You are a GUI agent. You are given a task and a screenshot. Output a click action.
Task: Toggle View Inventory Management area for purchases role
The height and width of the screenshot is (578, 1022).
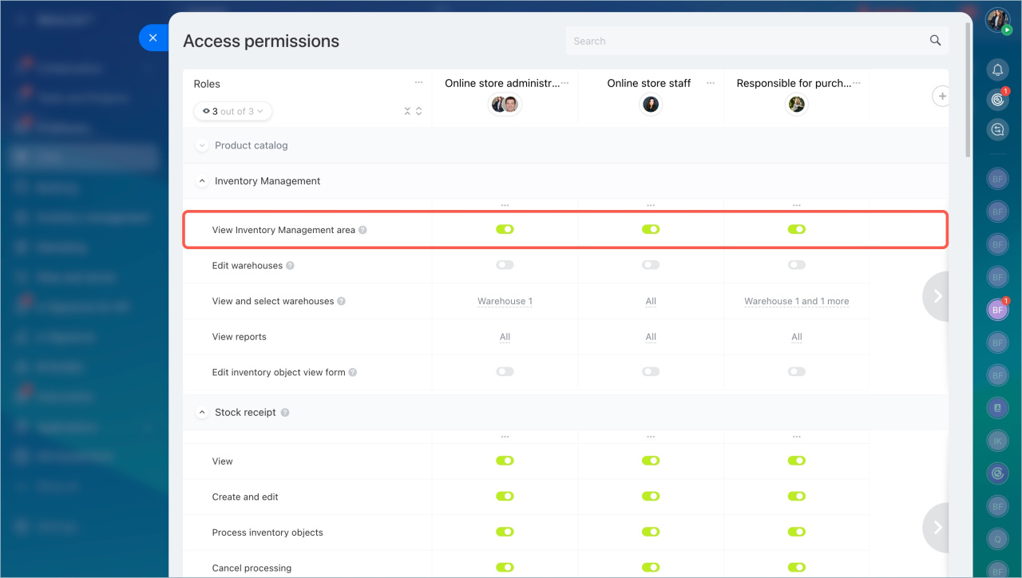(x=797, y=229)
